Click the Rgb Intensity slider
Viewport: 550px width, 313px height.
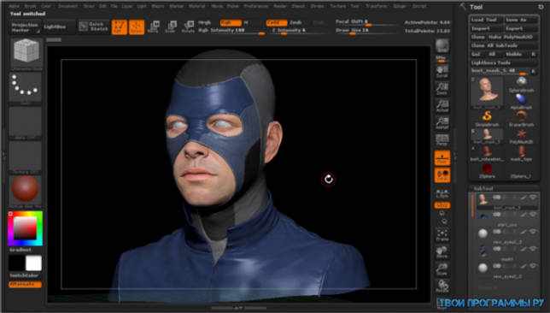pos(231,32)
